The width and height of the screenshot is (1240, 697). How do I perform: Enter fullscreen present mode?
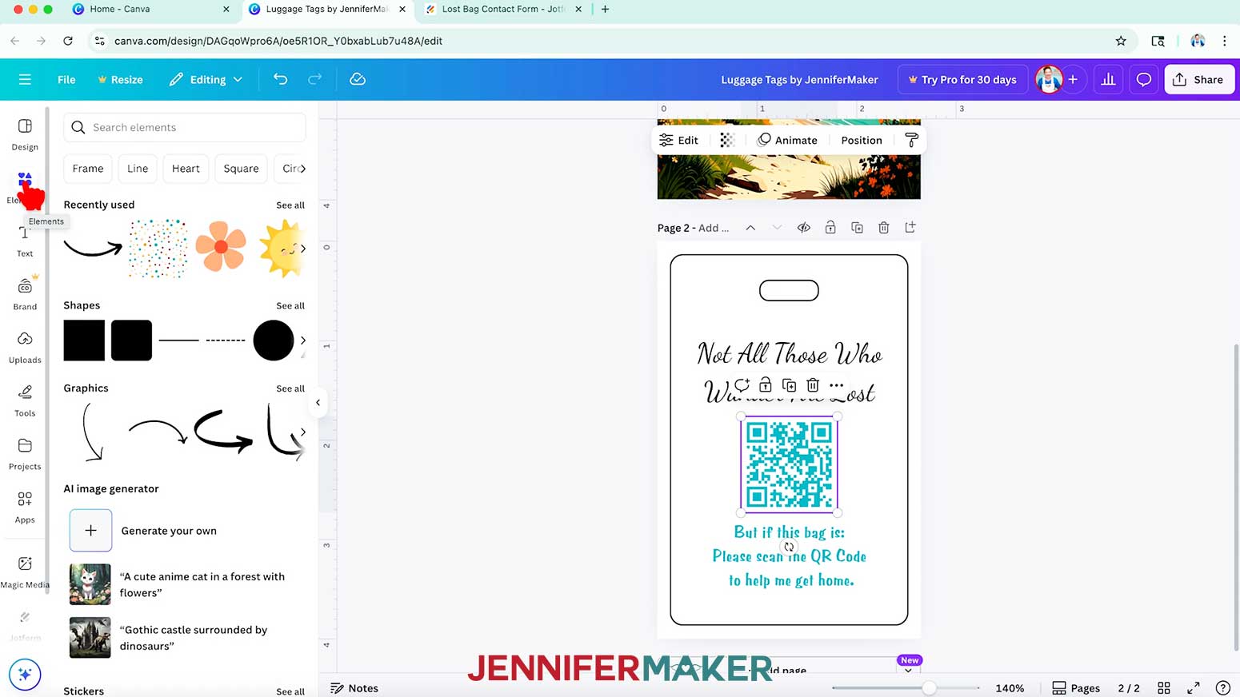click(1194, 687)
